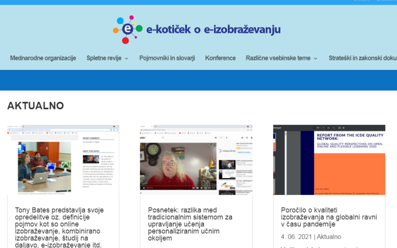Open the Mednarodne organizacije menu item
Image resolution: width=397 pixels, height=248 pixels.
(43, 58)
